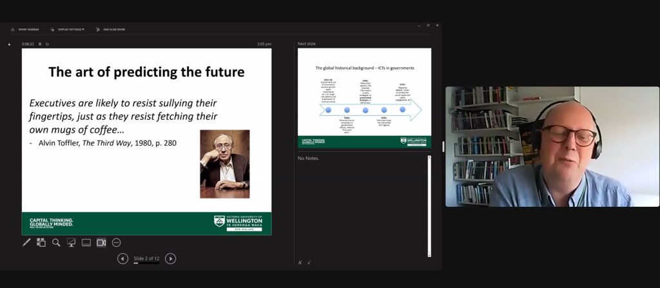660x288 pixels.
Task: Pause the presentation timer
Action: click(x=40, y=44)
